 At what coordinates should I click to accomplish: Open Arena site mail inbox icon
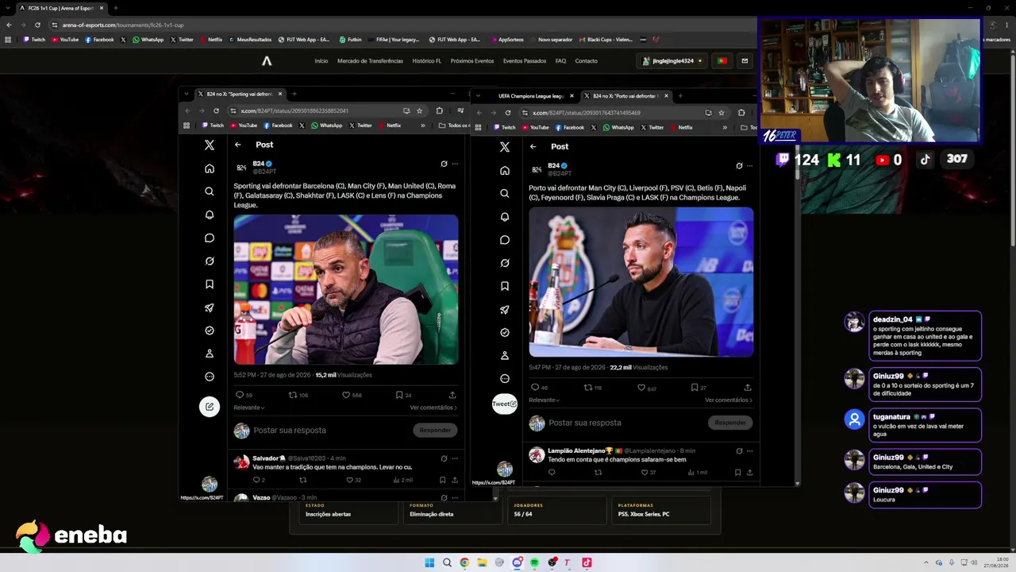745,61
